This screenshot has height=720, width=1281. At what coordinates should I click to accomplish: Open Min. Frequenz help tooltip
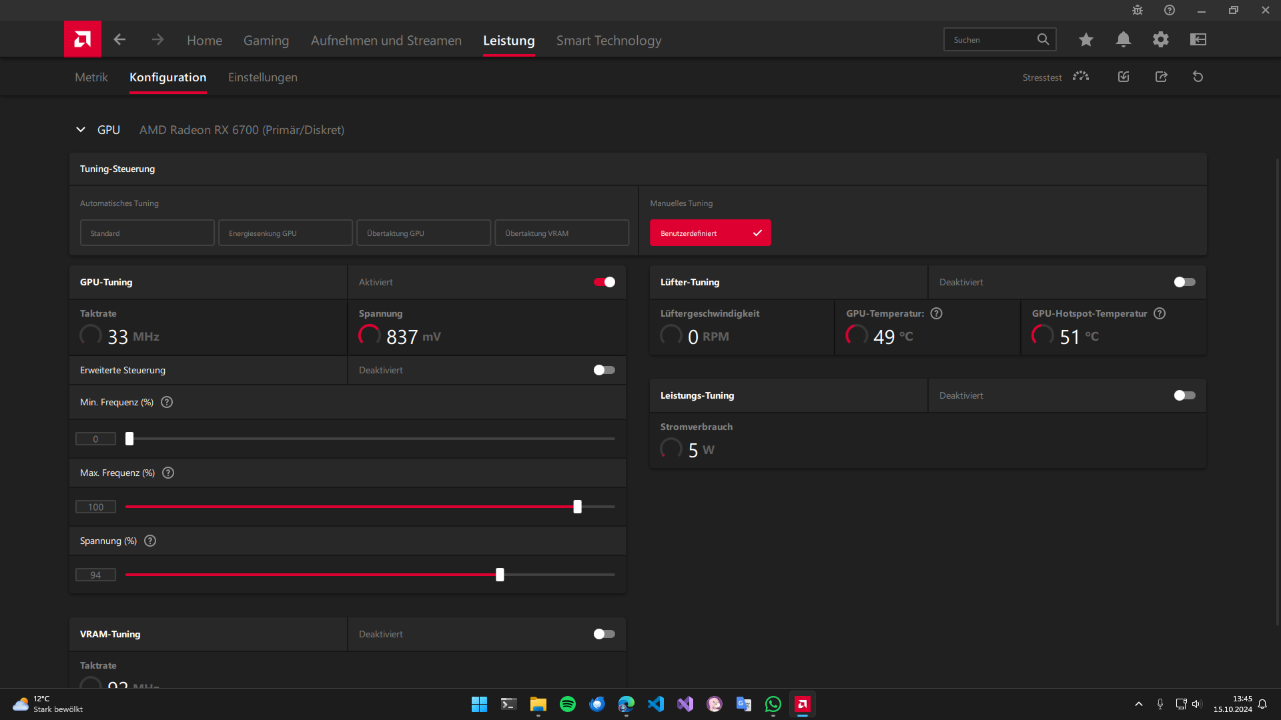[166, 402]
